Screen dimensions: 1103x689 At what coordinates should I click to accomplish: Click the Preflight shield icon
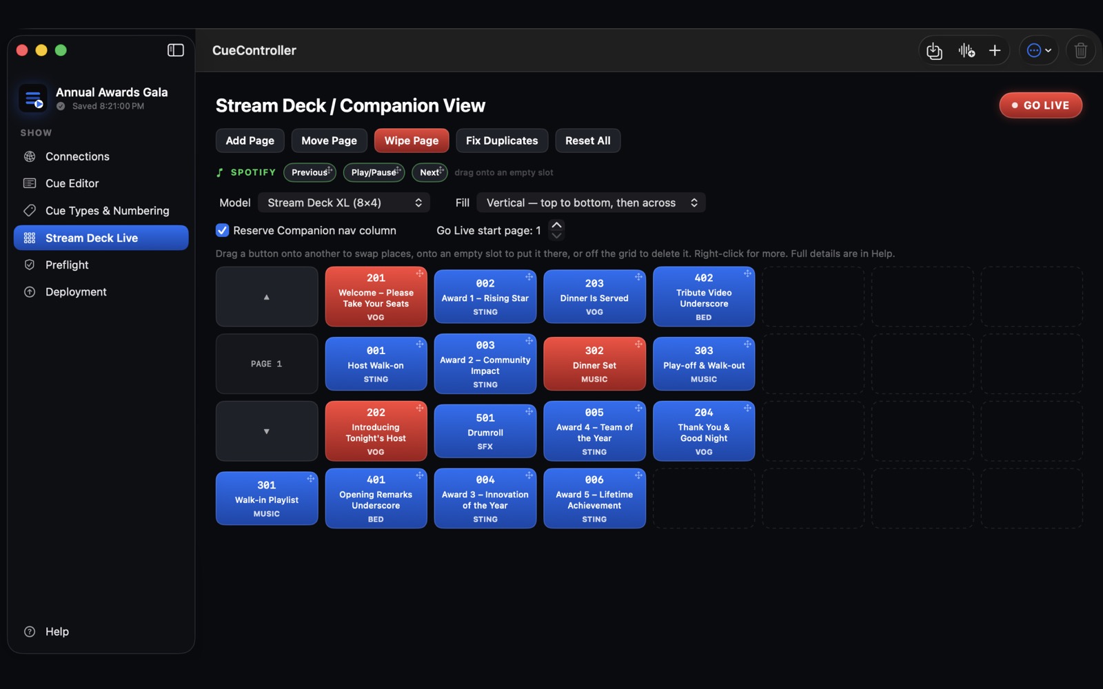tap(30, 265)
